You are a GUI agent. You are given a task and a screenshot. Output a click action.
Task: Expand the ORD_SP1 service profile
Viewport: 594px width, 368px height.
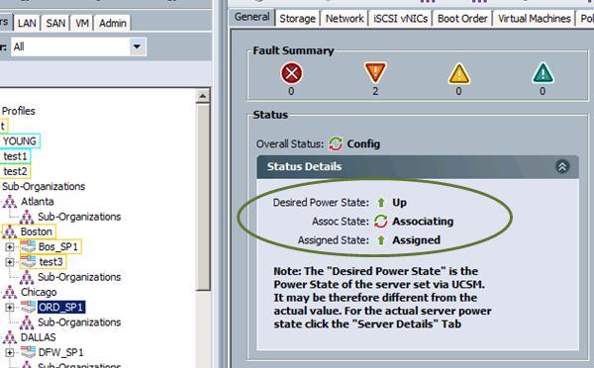pos(10,307)
